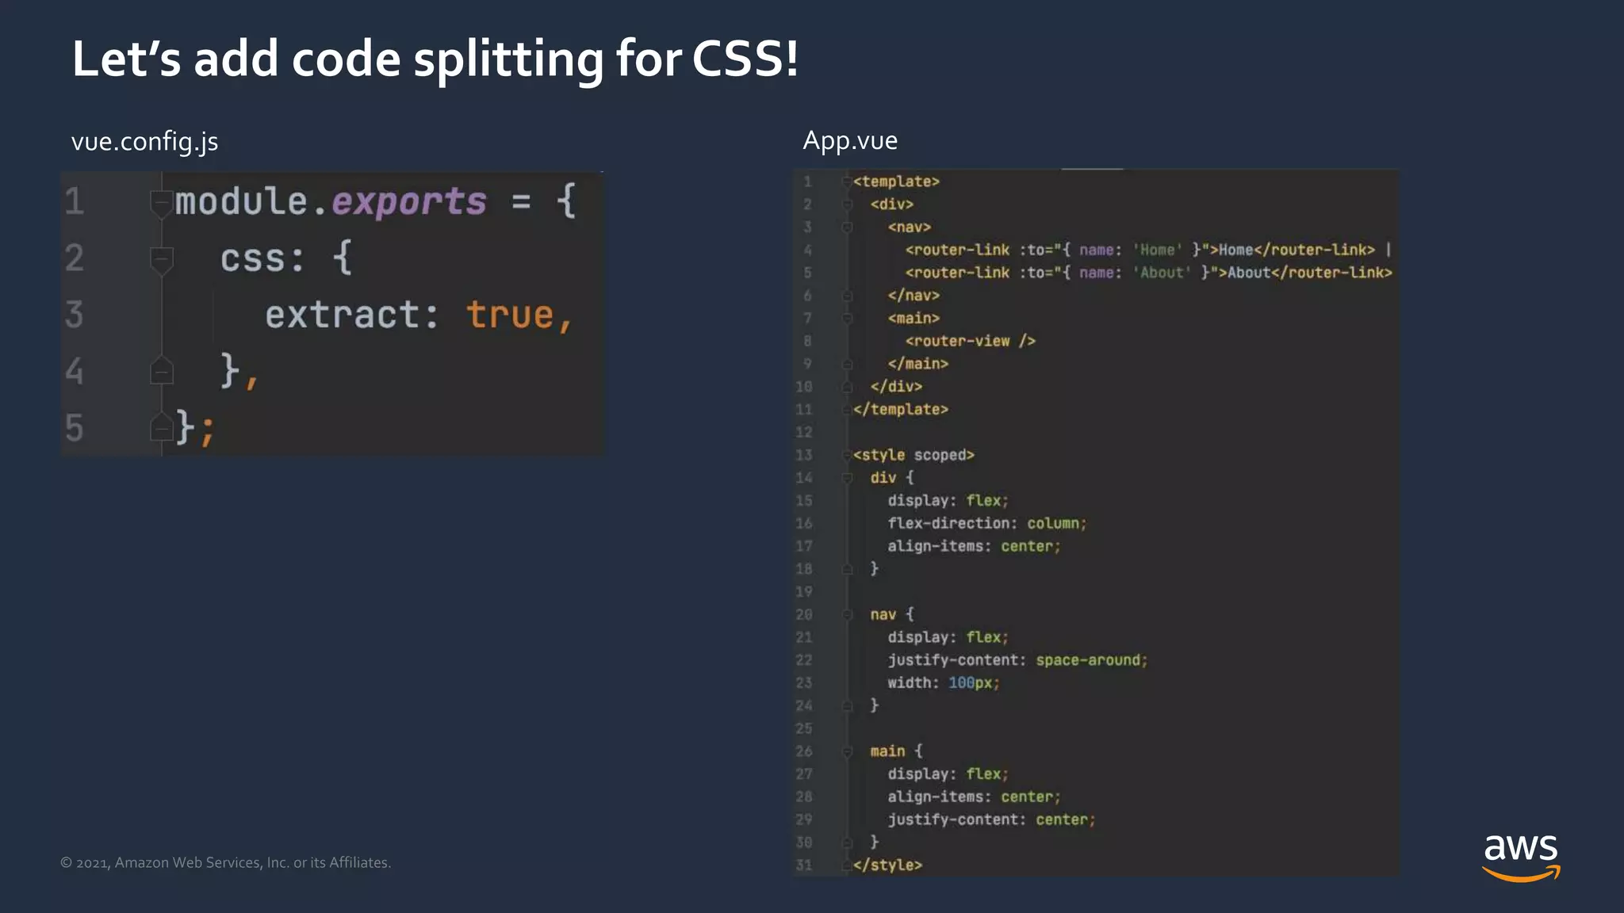1624x913 pixels.
Task: Click '<router-view />' in App.vue
Action: coord(971,341)
